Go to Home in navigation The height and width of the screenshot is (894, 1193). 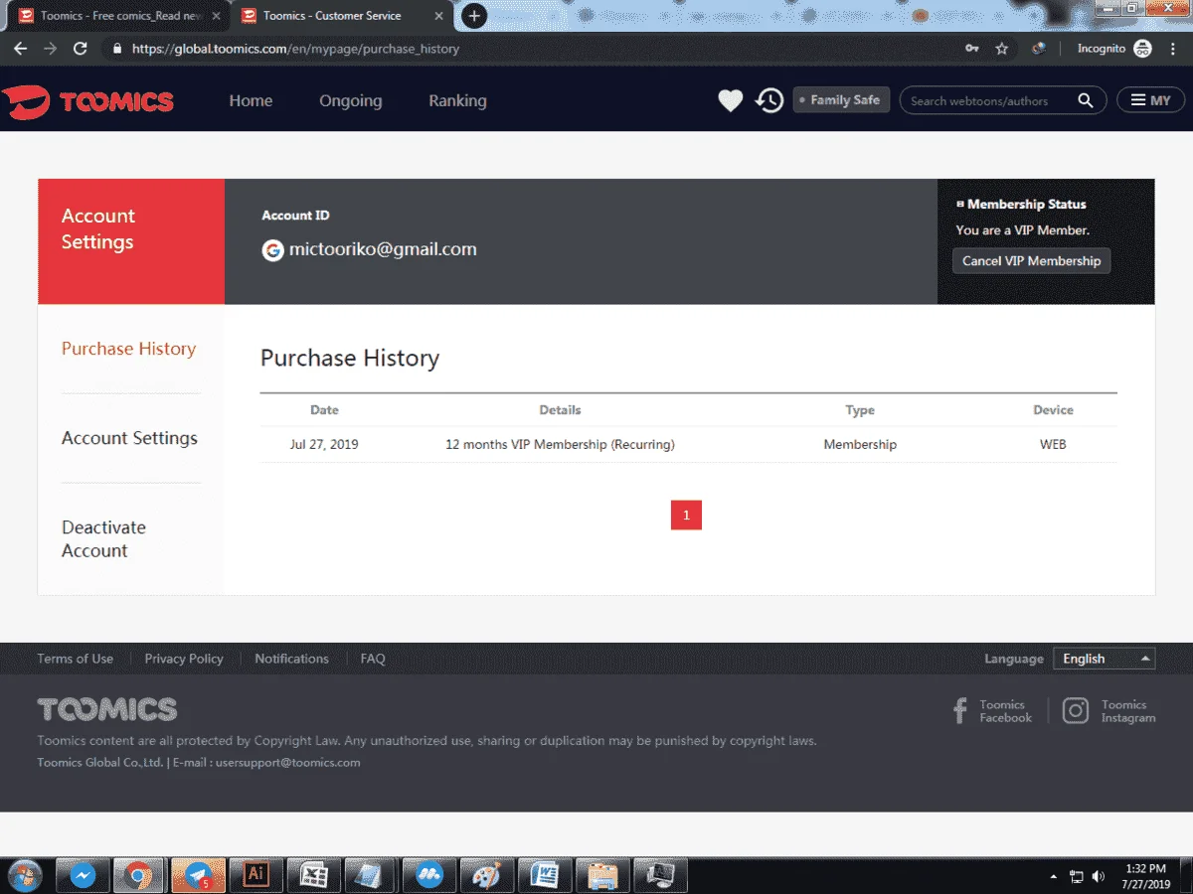click(x=251, y=100)
